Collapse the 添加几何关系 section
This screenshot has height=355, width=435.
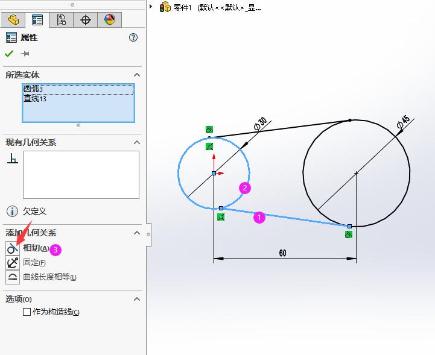coord(137,233)
